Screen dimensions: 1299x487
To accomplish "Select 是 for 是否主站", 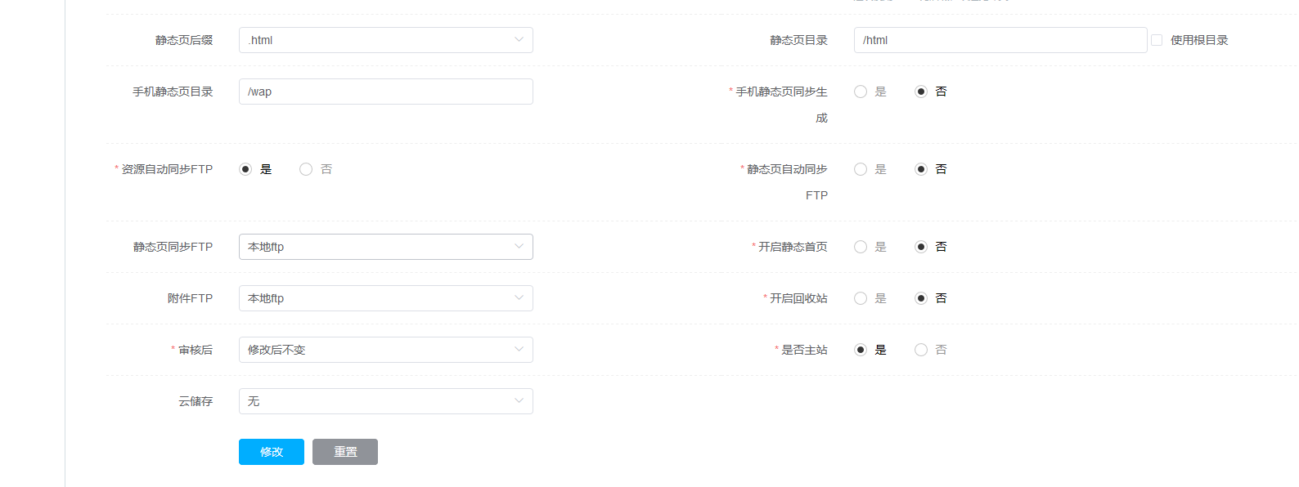I will [x=861, y=350].
